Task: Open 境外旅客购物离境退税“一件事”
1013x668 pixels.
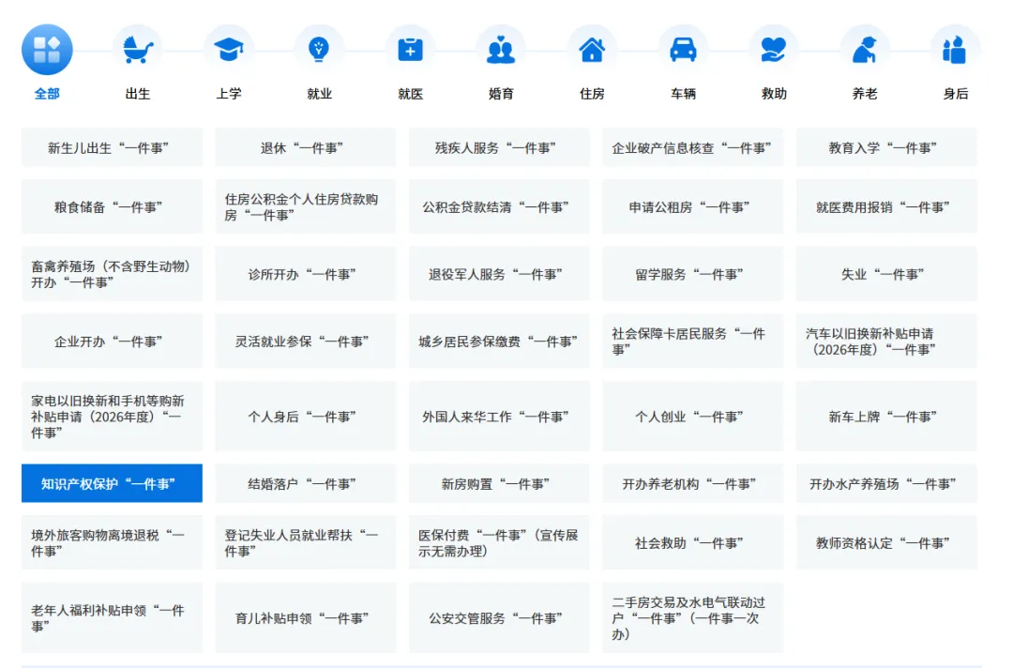Action: click(112, 542)
